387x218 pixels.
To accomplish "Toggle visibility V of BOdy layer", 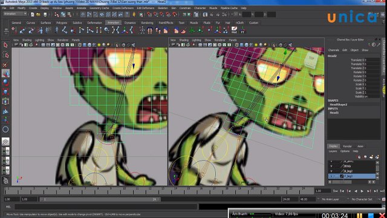I will pyautogui.click(x=331, y=166).
